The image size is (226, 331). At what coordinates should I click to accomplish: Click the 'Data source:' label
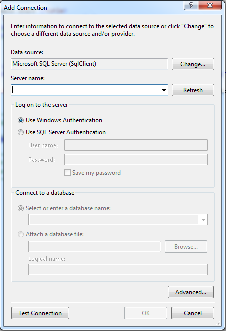(x=27, y=52)
